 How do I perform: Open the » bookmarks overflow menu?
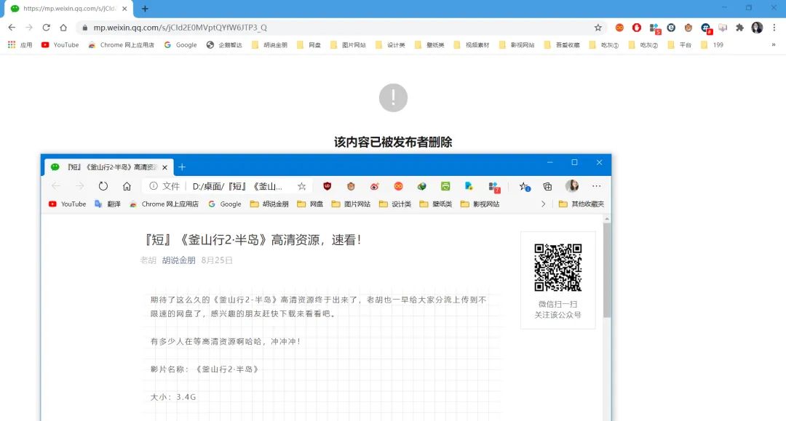[x=774, y=45]
